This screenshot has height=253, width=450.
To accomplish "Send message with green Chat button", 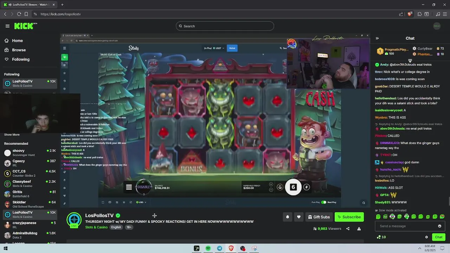I will coord(438,237).
